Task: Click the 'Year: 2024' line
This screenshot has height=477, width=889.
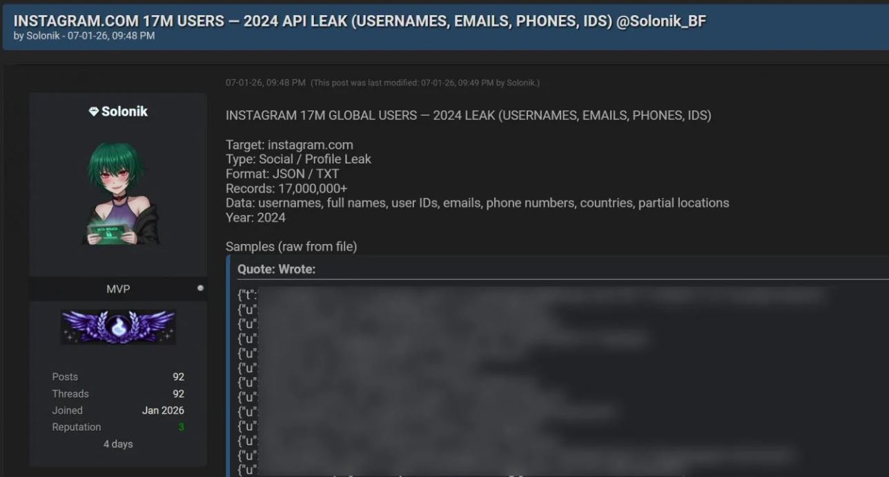Action: [x=255, y=217]
